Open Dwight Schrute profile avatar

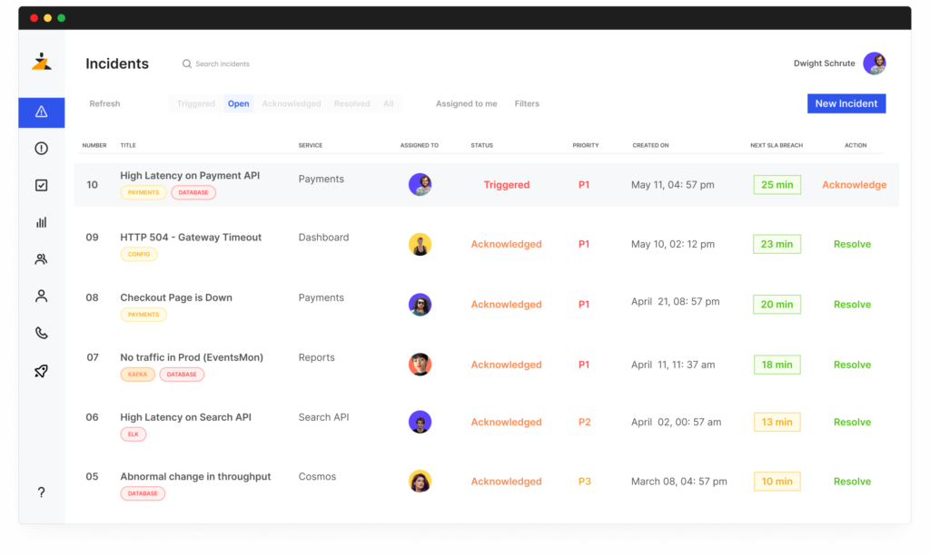click(875, 63)
